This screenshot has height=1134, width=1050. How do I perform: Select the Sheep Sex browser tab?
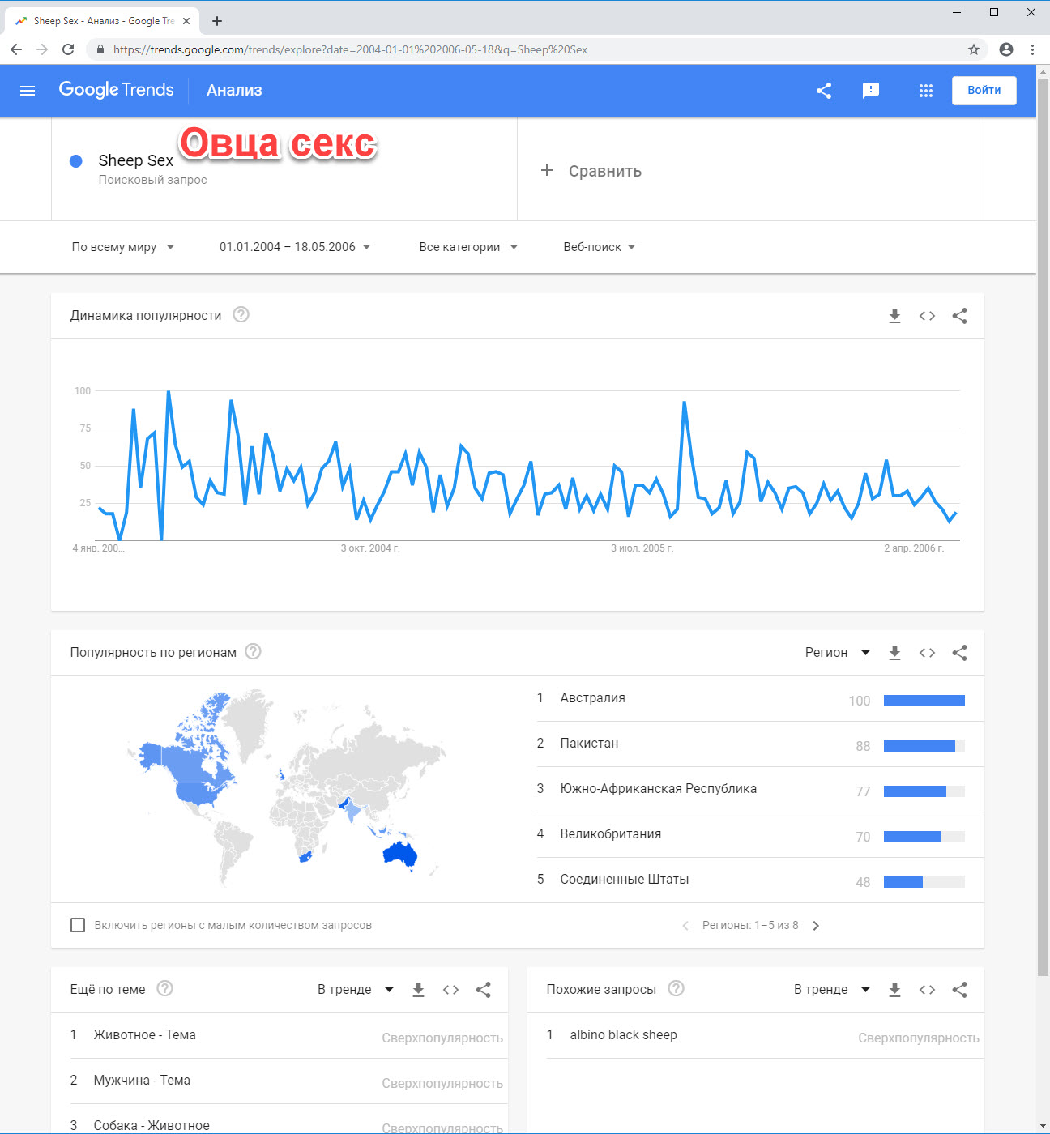pos(102,21)
